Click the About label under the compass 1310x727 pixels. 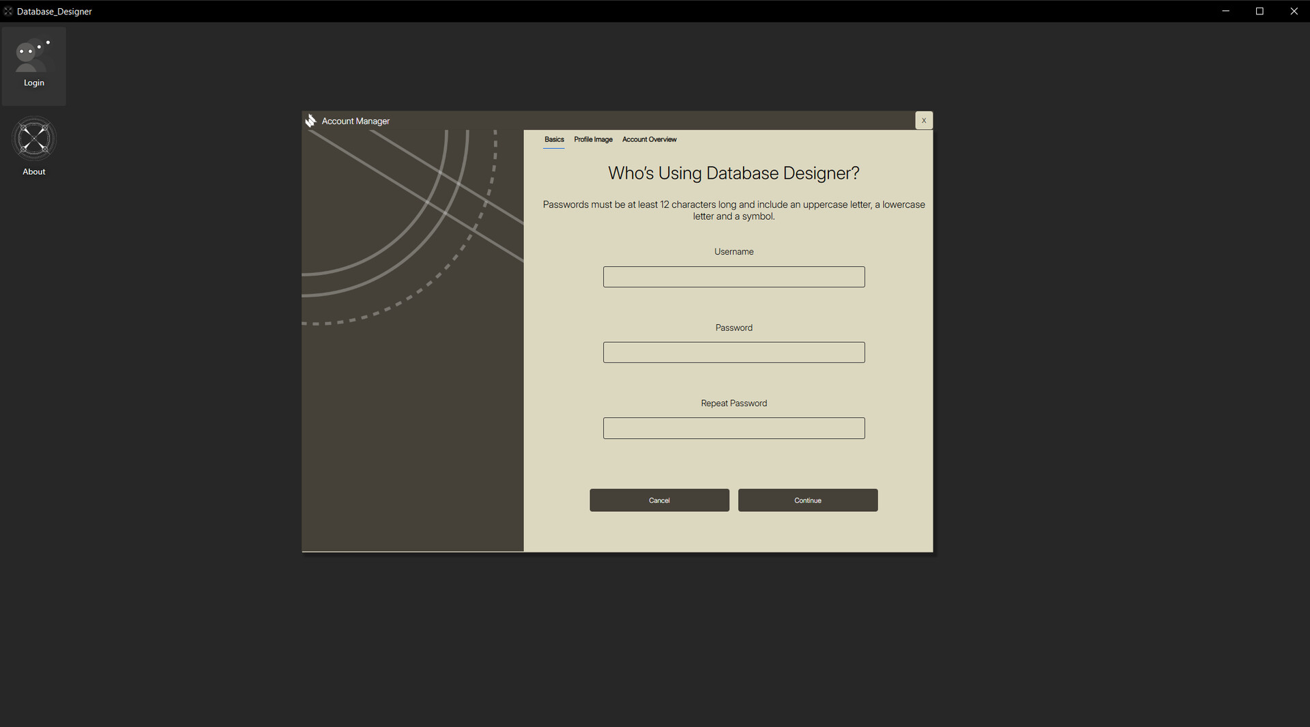tap(33, 171)
